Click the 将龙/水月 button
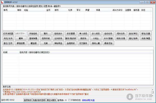The width and height of the screenshot is (156, 103). pos(8,38)
